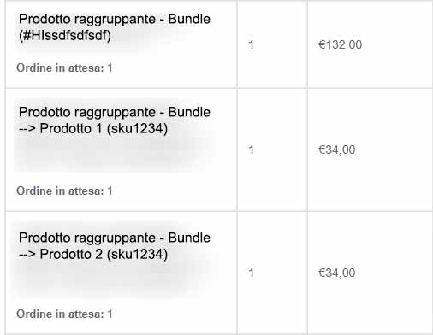
Task: Click quantity 1 in the Prodotto 2 row
Action: [251, 273]
